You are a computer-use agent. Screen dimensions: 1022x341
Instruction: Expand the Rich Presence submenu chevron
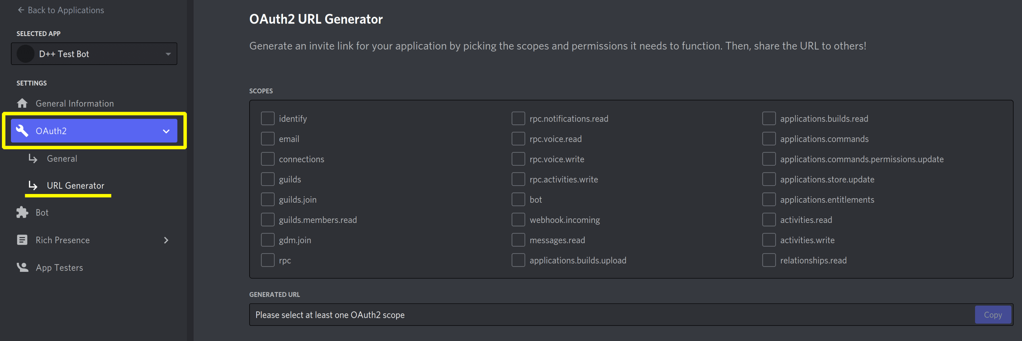click(166, 240)
